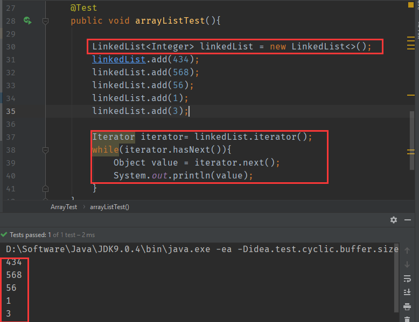The image size is (419, 322).
Task: Collapse fold end marker at line 41
Action: (45, 189)
